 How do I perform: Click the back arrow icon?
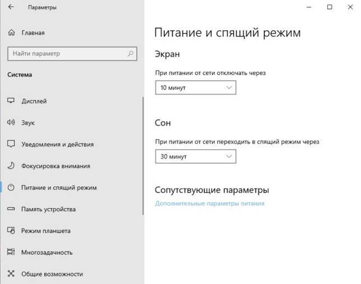11,7
